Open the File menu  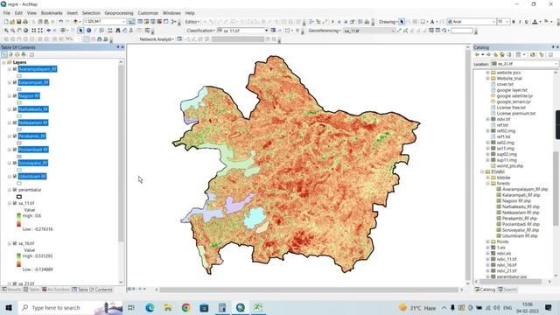coord(7,13)
